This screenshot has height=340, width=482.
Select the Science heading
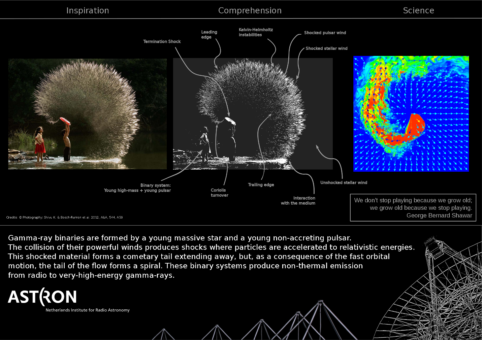coord(418,10)
